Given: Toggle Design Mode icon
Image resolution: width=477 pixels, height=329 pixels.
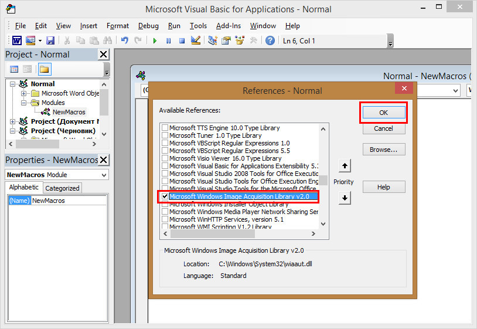Looking at the screenshot, I should [195, 40].
